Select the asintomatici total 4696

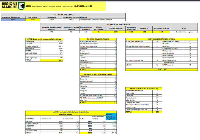pyautogui.click(x=61, y=133)
